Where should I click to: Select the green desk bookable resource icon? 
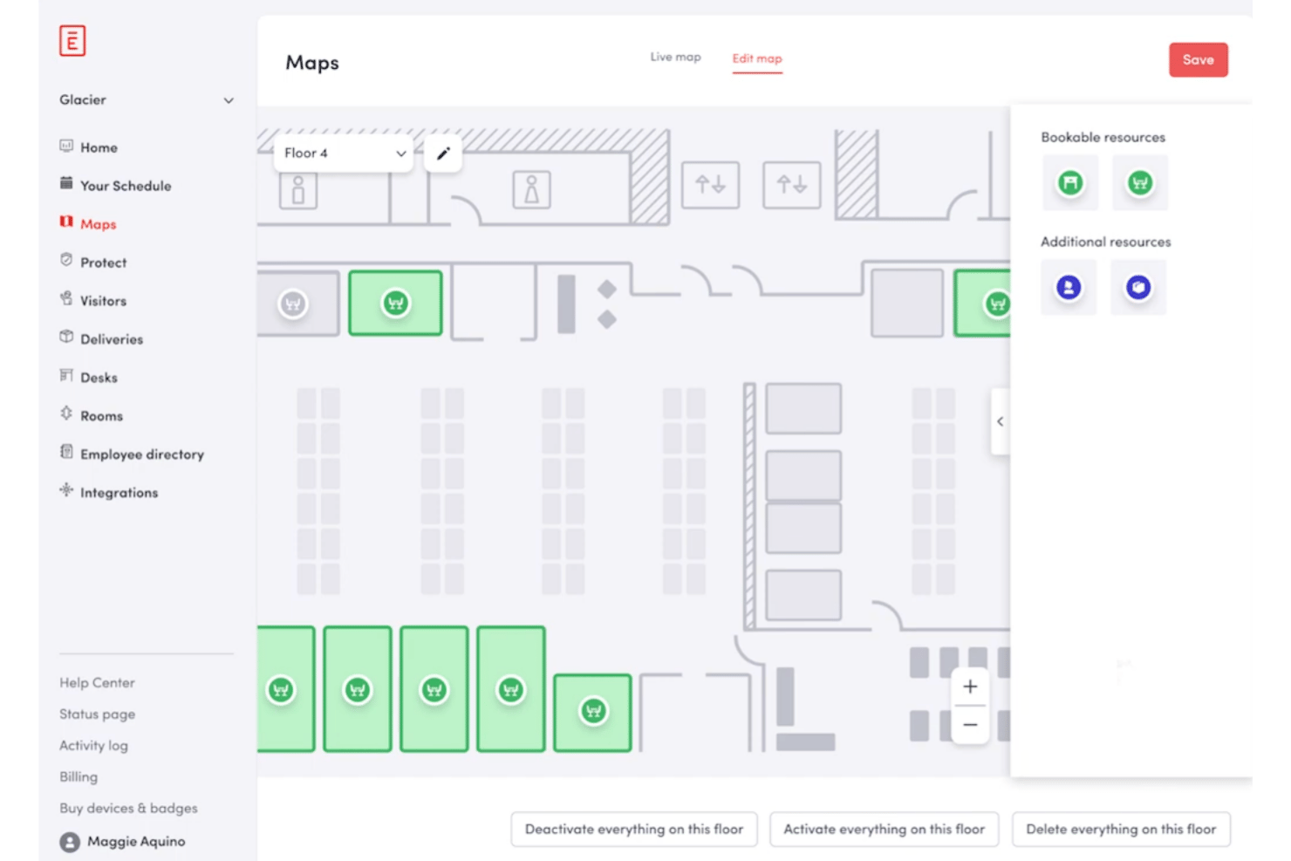pyautogui.click(x=1070, y=183)
